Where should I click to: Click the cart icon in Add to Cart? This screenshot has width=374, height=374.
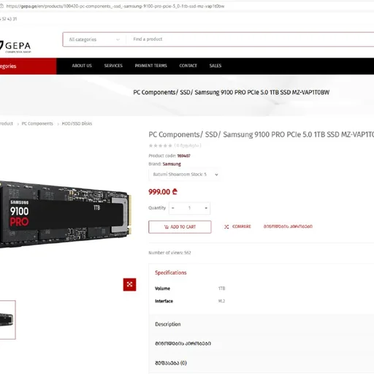[167, 227]
